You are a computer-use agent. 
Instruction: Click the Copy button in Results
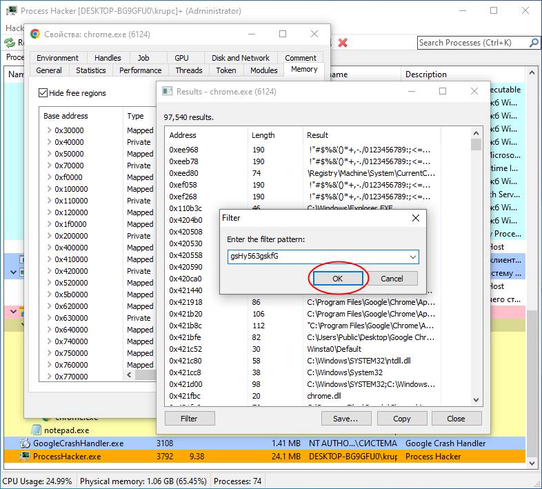(x=402, y=419)
